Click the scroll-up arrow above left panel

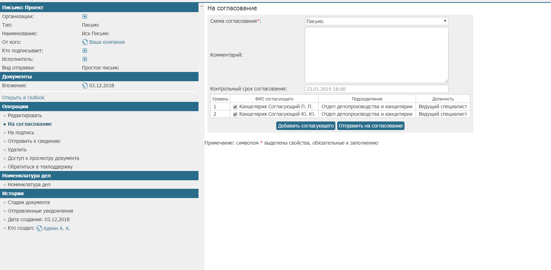(x=201, y=6)
